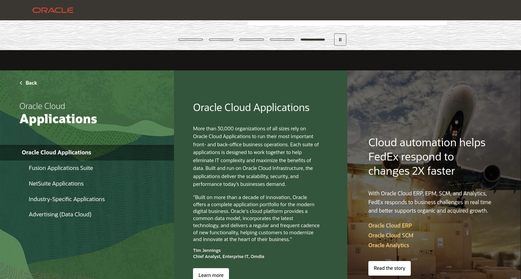The width and height of the screenshot is (521, 279).
Task: Open Advertising (Data Cloud)
Action: click(60, 214)
